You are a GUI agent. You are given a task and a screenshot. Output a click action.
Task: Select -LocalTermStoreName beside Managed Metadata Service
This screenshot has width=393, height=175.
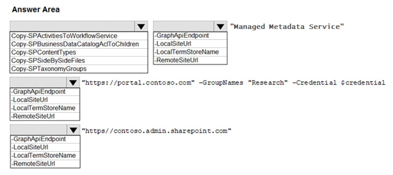[190, 52]
